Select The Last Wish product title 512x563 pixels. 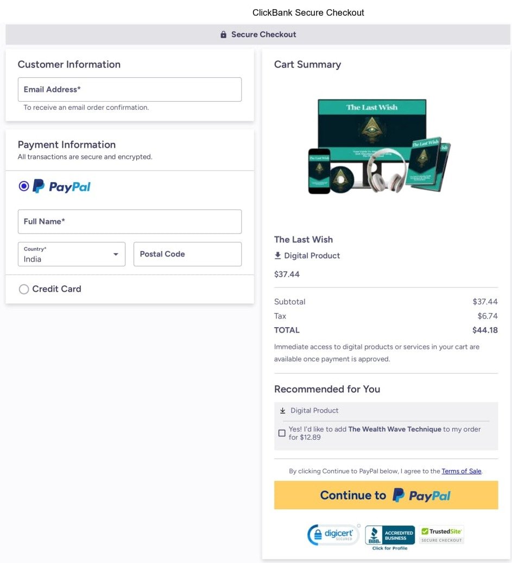pyautogui.click(x=303, y=239)
